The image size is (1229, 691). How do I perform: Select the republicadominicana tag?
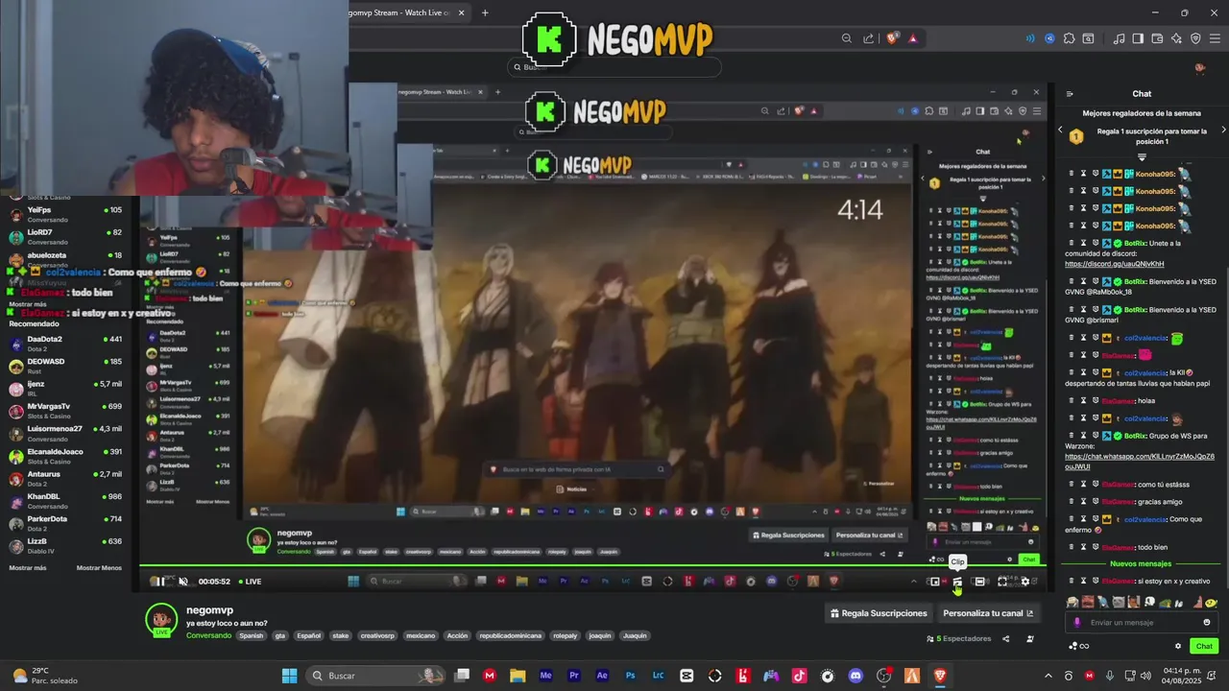coord(511,635)
